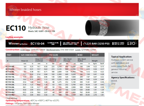Click the thermometer icon in the layline
This screenshot has width=144, height=106.
pos(113,43)
